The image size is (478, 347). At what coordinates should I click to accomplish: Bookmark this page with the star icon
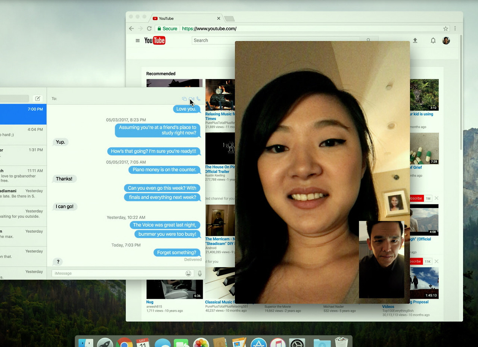(x=446, y=29)
